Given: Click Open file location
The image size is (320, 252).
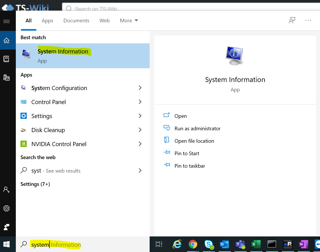Looking at the screenshot, I should point(194,141).
